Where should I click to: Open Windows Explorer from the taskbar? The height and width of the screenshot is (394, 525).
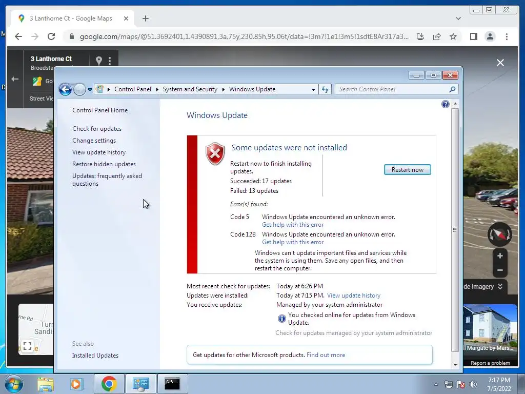(45, 384)
